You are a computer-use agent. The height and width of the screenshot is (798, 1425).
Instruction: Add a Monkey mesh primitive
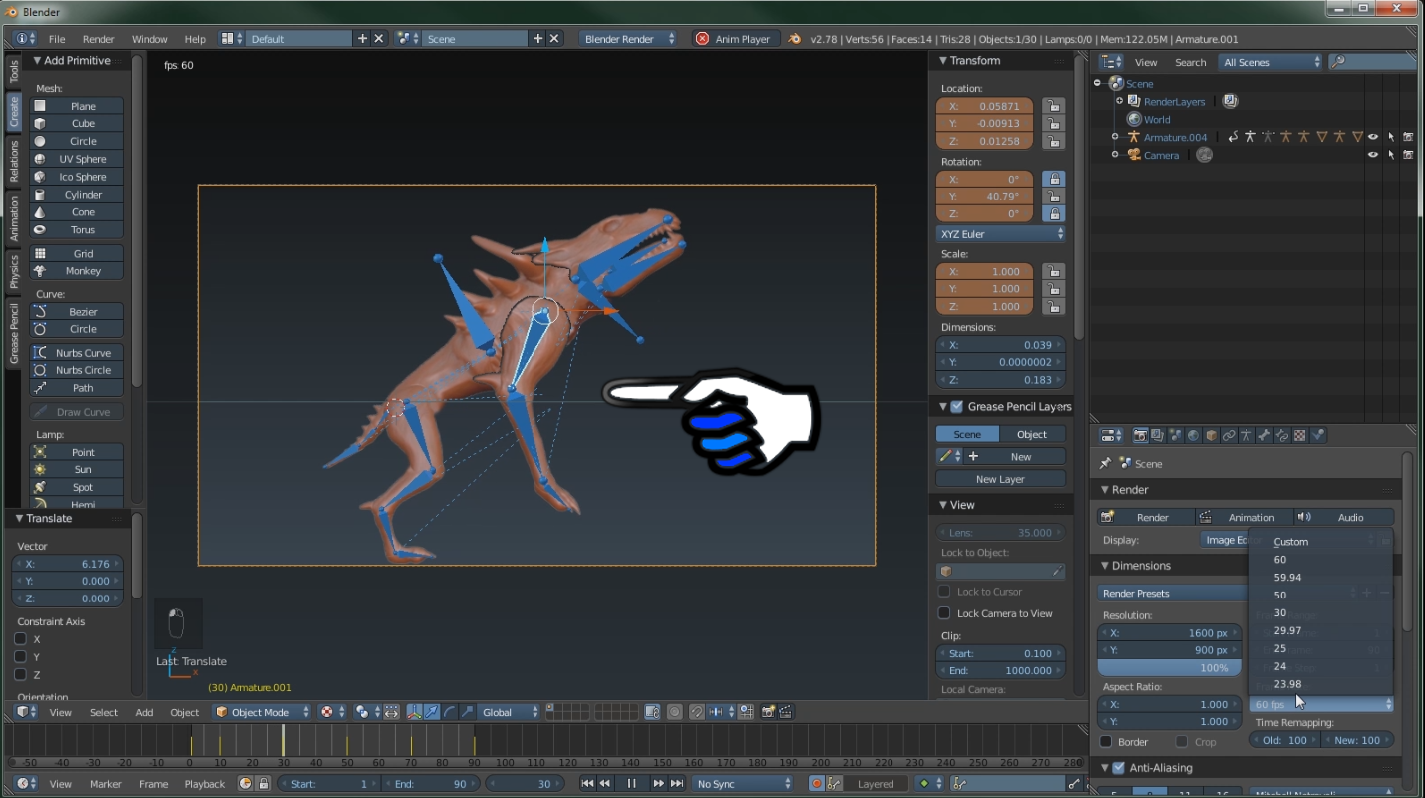coord(77,271)
